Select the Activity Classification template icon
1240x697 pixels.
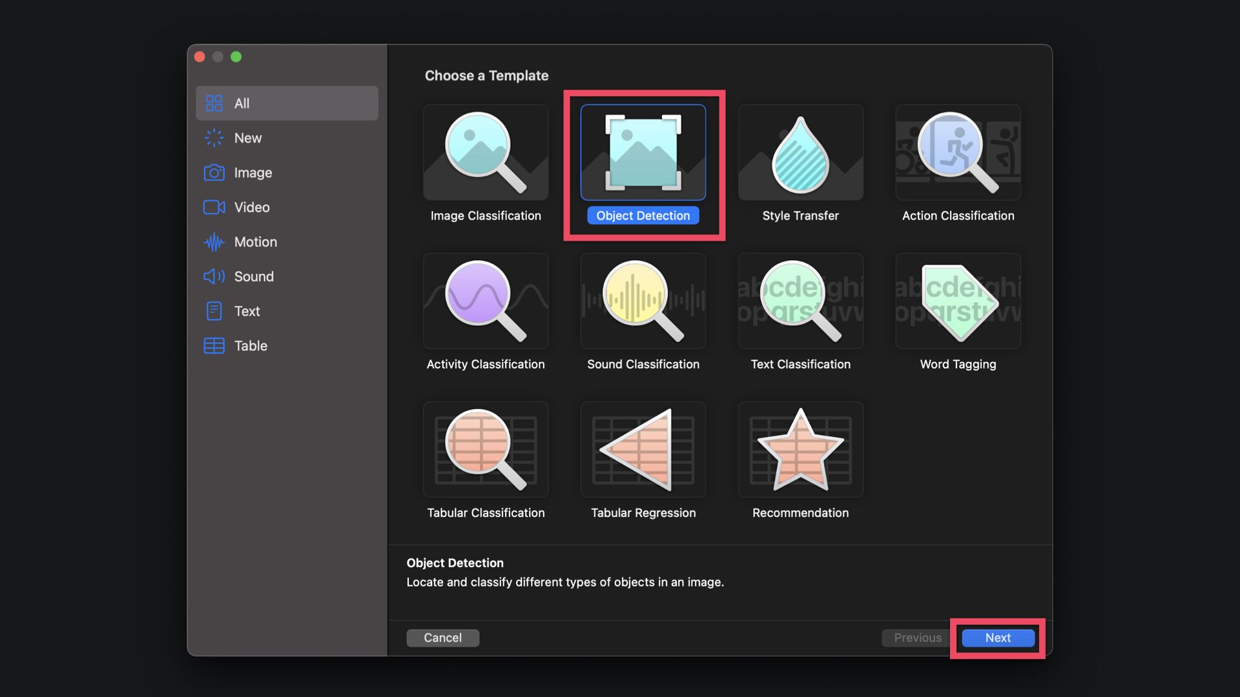coord(485,301)
